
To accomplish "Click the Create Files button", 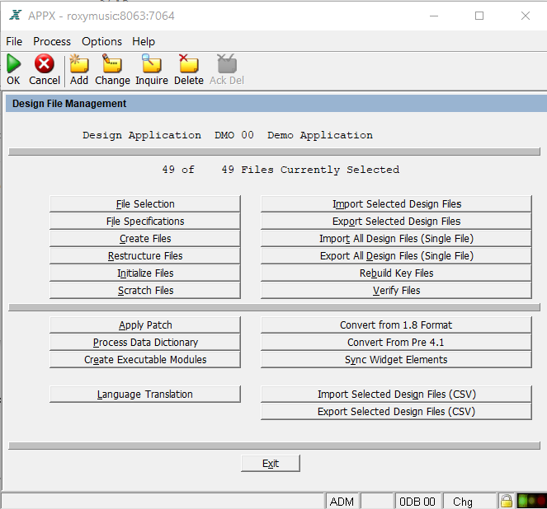I will pos(145,239).
